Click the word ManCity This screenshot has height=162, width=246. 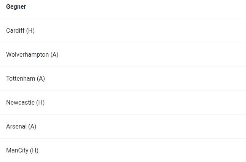pos(17,151)
